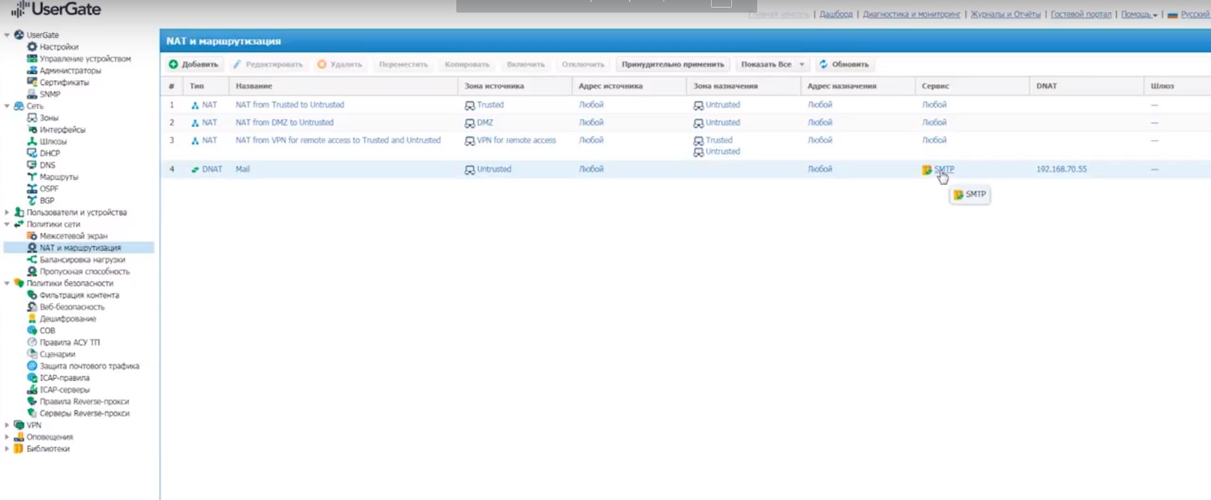
Task: Open Журналы и Отчёты top menu
Action: [x=1006, y=14]
